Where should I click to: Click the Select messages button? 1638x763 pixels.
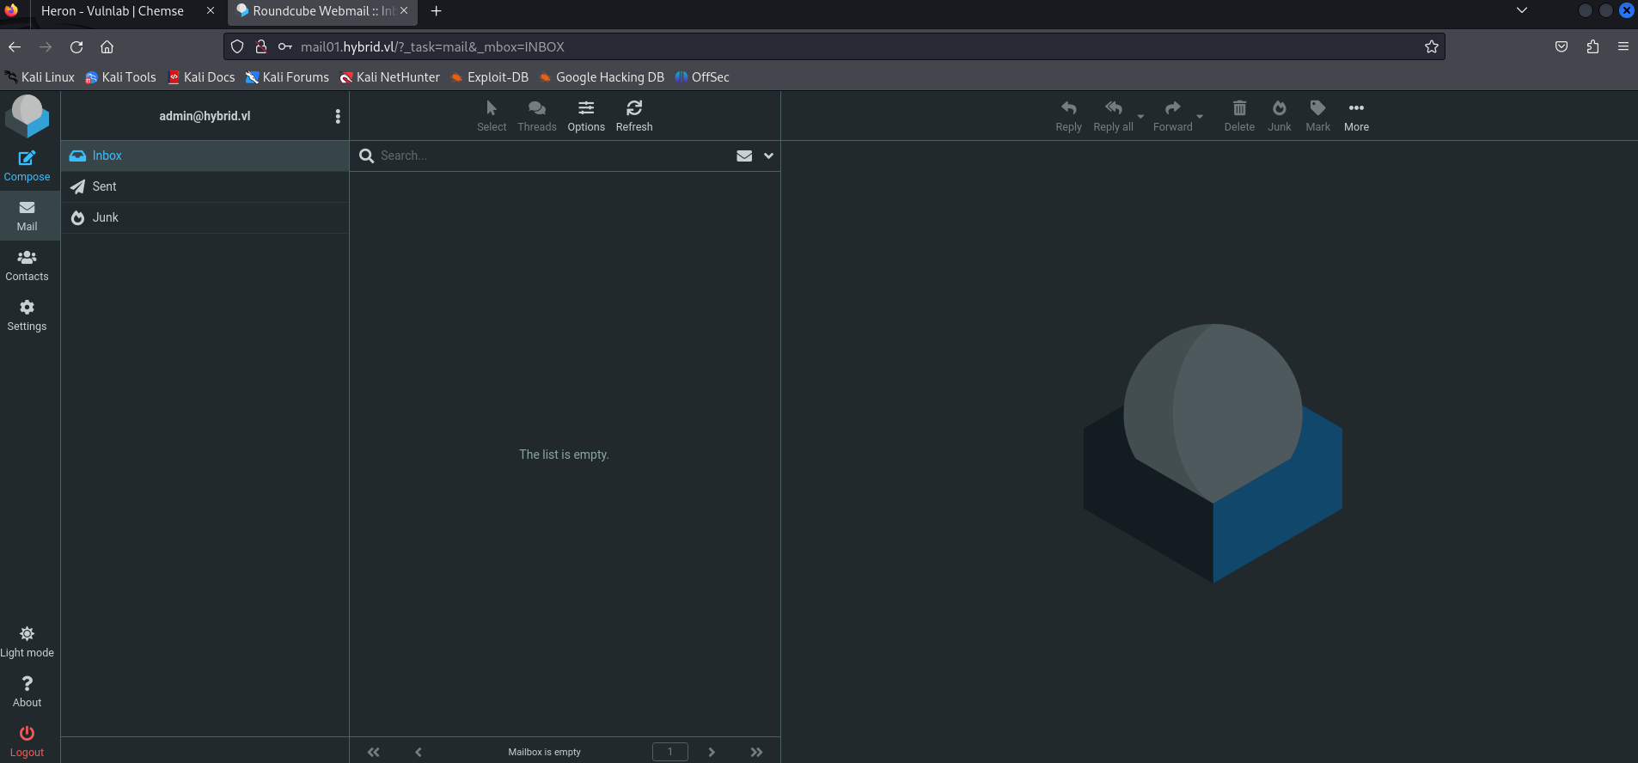(x=492, y=115)
